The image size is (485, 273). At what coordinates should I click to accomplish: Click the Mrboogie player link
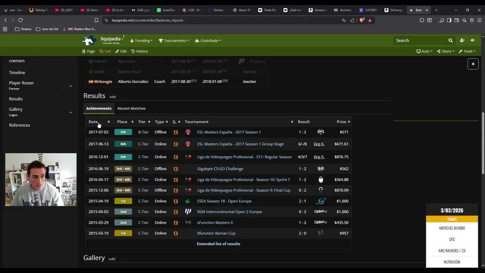pos(103,82)
